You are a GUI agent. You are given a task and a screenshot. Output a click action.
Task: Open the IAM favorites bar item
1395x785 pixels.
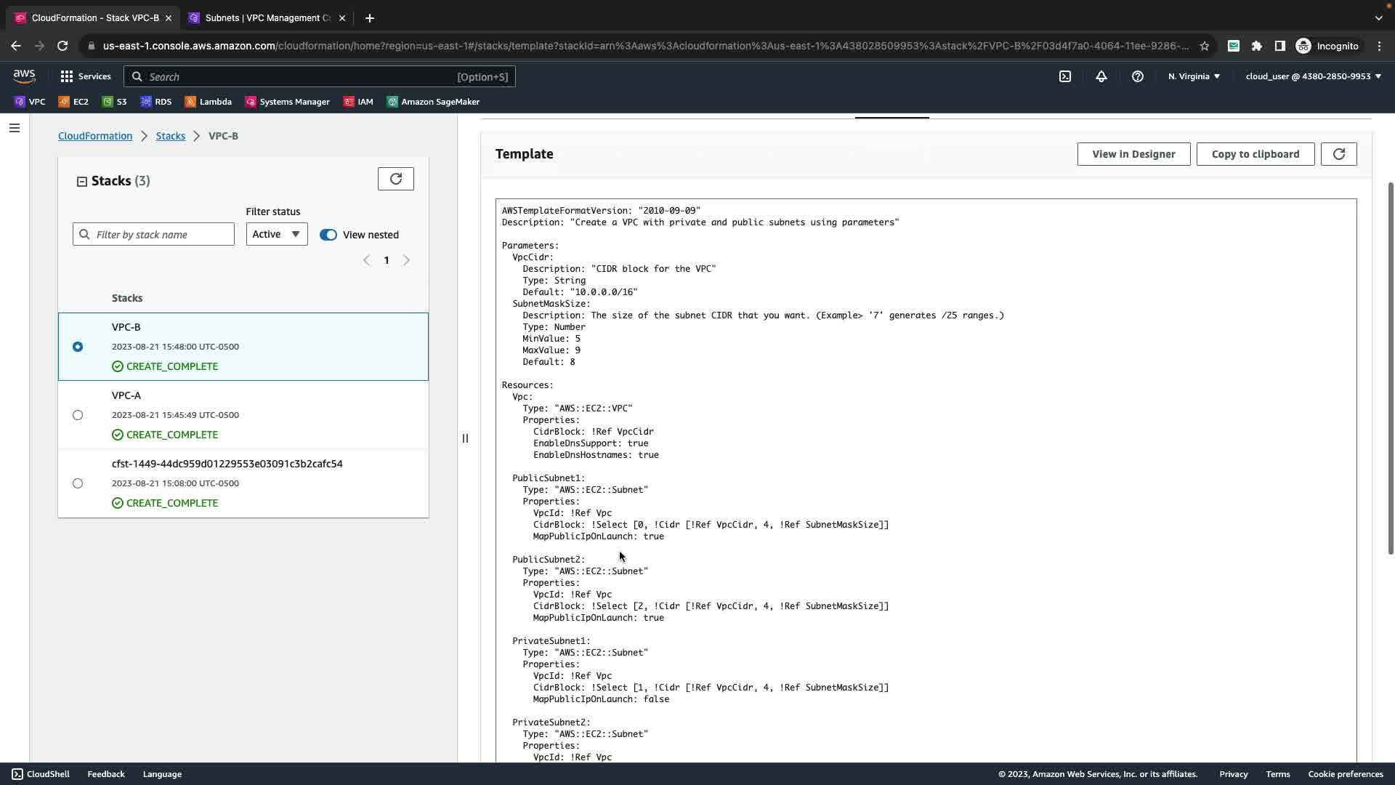pyautogui.click(x=358, y=102)
